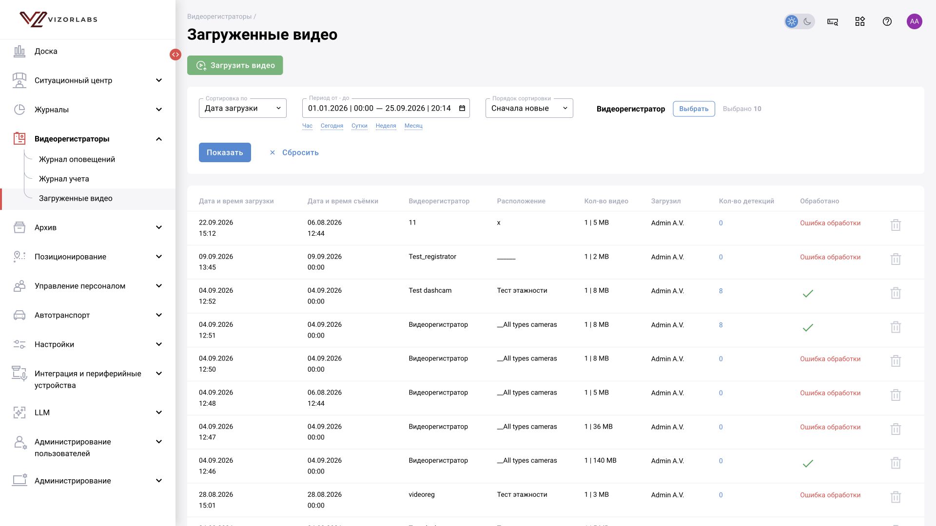Set period to Неделя quick link
Screen dimensions: 936x526
(386, 126)
